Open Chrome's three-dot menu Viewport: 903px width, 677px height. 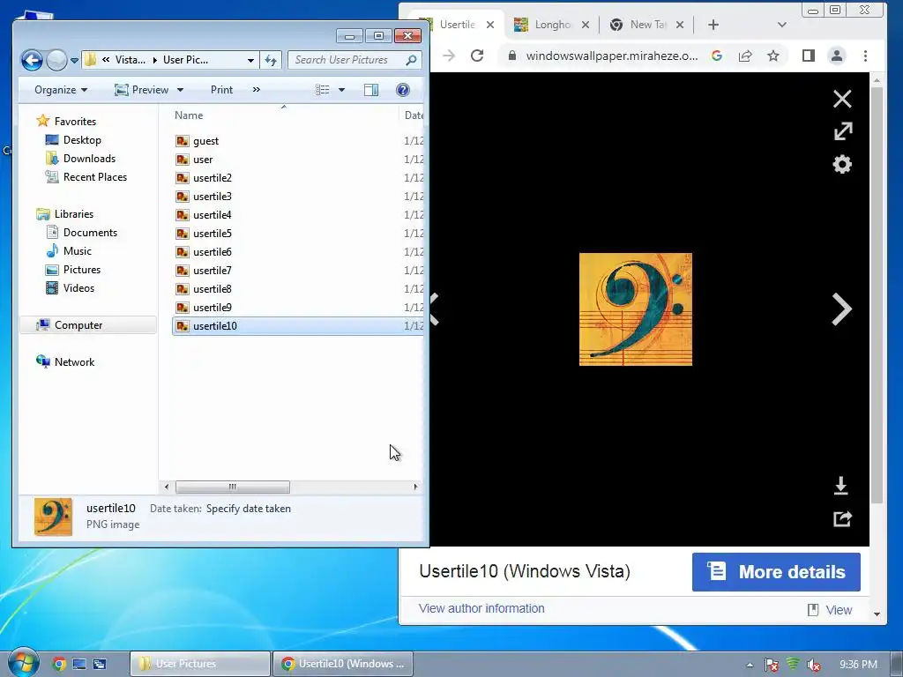(865, 56)
